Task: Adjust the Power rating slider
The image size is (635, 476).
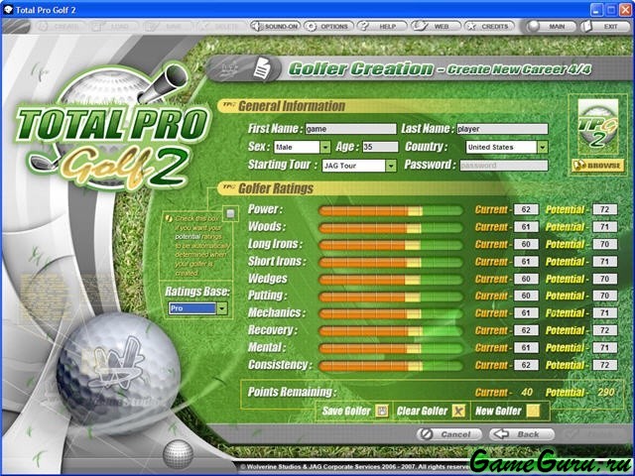Action: (x=390, y=210)
